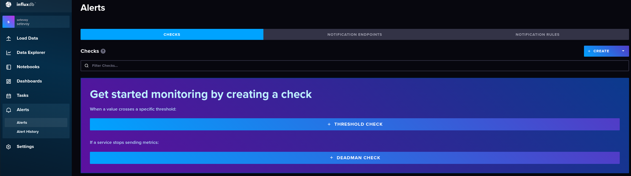631x176 pixels.
Task: Open Load Data via upload icon
Action: point(9,38)
